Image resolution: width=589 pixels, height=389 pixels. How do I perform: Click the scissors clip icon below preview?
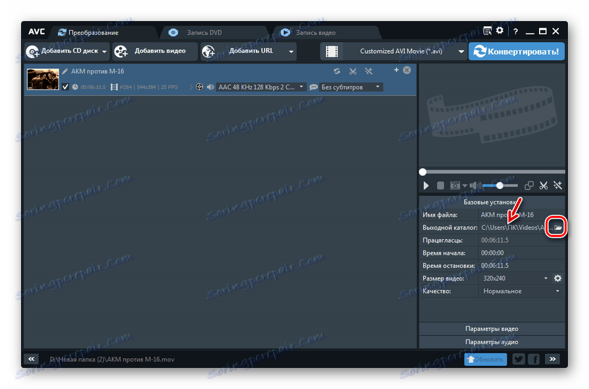543,186
